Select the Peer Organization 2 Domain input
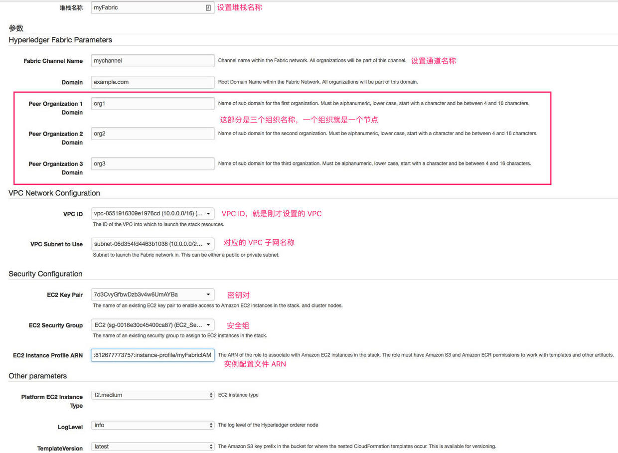 [x=153, y=134]
